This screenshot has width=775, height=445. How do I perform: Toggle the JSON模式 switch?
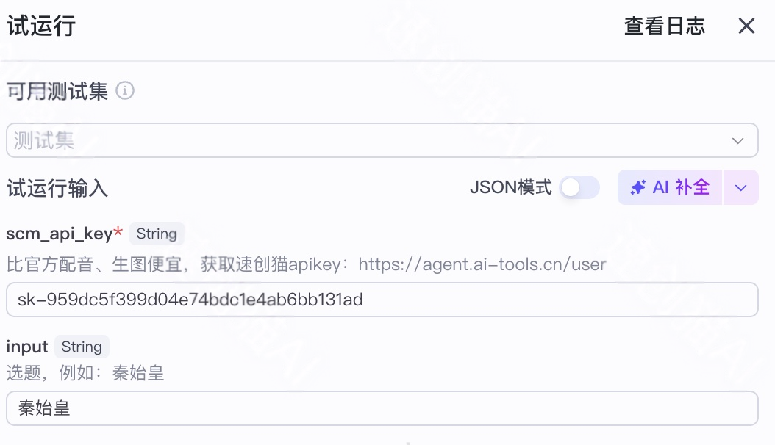579,188
